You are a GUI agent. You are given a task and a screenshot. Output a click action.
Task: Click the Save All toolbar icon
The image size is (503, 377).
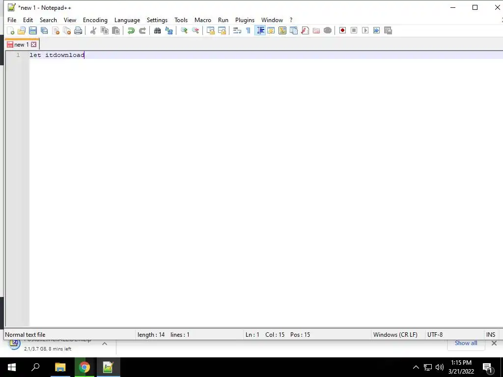tap(44, 30)
